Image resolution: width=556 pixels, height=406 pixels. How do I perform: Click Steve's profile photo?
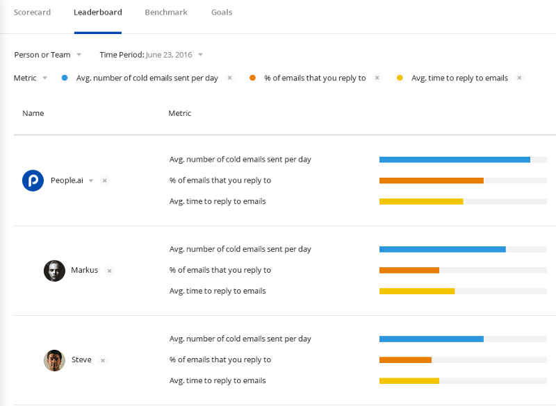[x=54, y=360]
